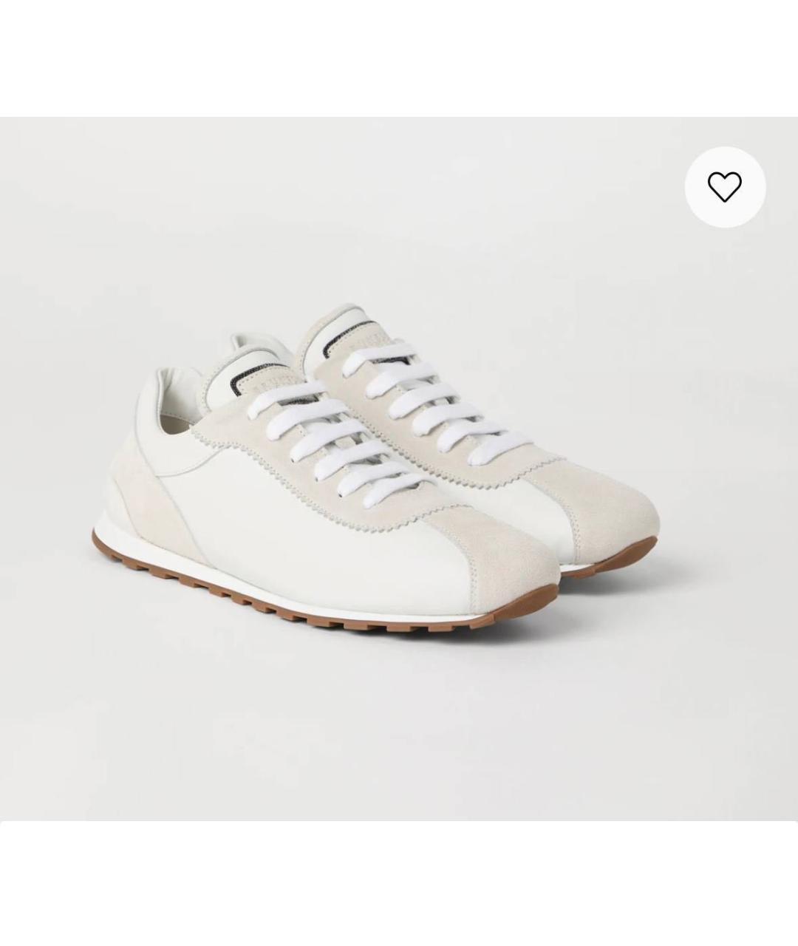This screenshot has height=946, width=798.
Task: Click the white circle around the heart
Action: tap(724, 186)
